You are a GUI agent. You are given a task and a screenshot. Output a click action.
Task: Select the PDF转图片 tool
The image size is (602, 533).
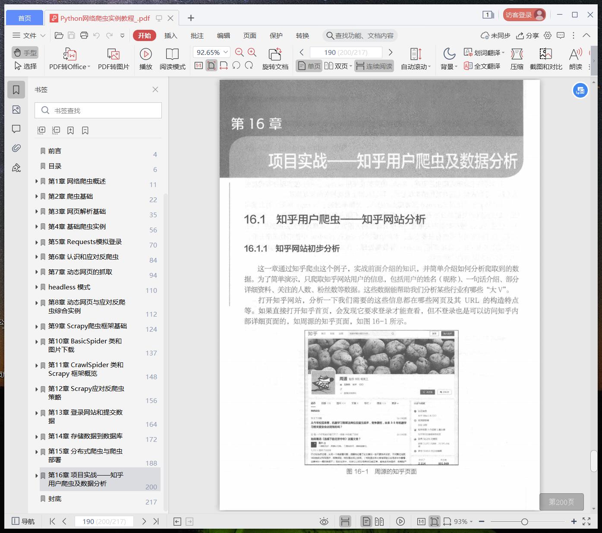(113, 59)
